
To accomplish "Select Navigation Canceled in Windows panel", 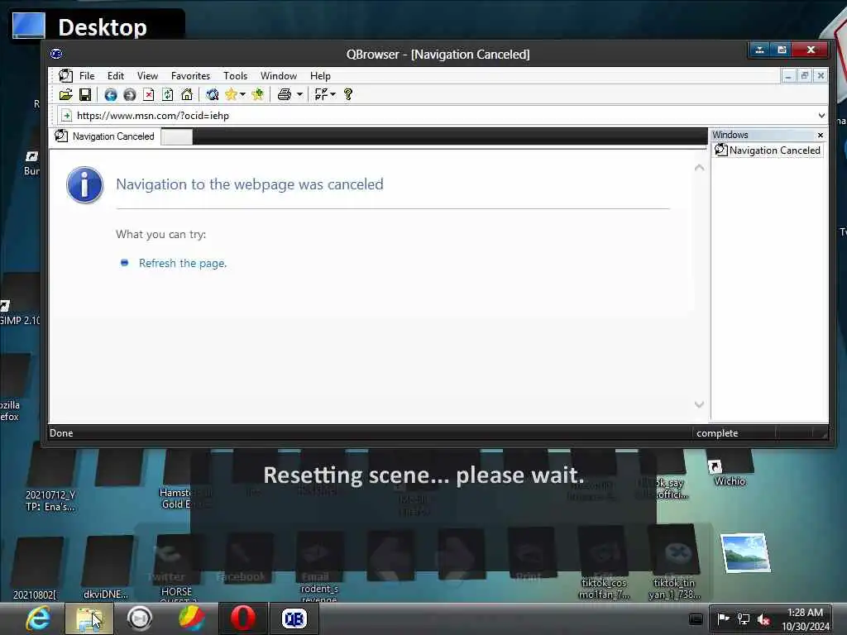I will tap(768, 150).
